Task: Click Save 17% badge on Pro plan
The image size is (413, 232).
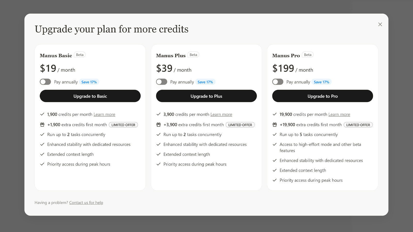Action: pyautogui.click(x=321, y=82)
